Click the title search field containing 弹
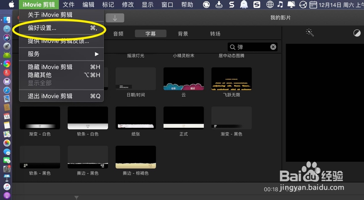This screenshot has height=200, width=364. click(x=253, y=47)
